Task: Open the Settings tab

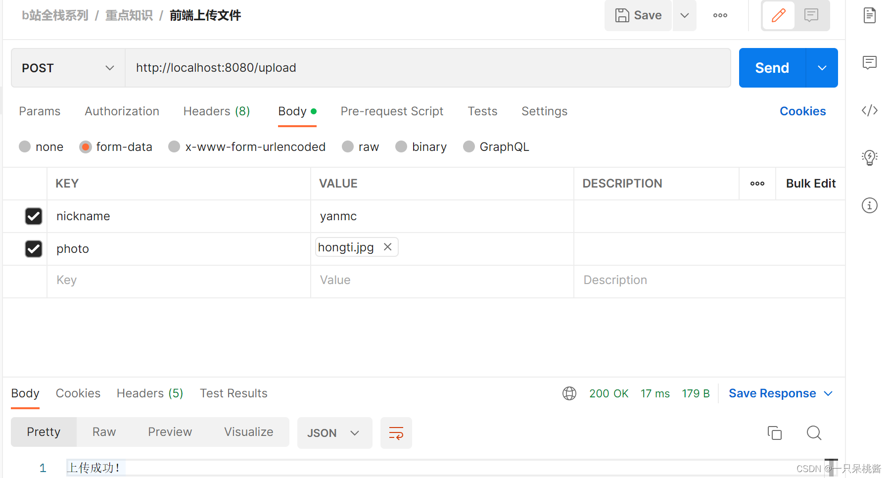Action: click(544, 111)
